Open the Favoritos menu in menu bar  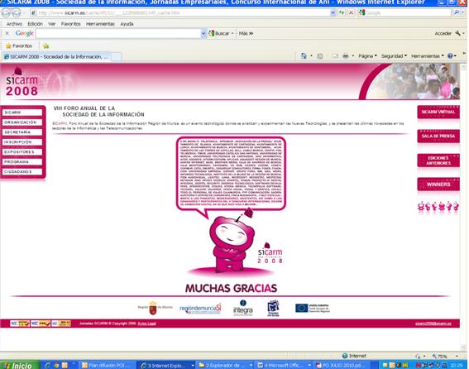click(x=71, y=24)
